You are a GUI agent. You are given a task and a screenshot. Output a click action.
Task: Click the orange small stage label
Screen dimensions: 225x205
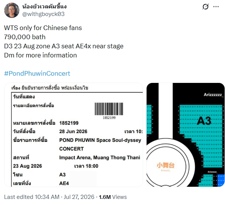pos(166,165)
